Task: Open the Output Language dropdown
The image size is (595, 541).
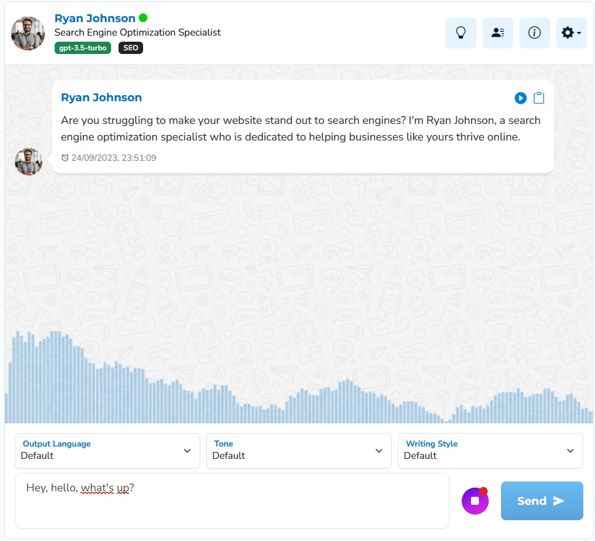Action: coord(107,451)
